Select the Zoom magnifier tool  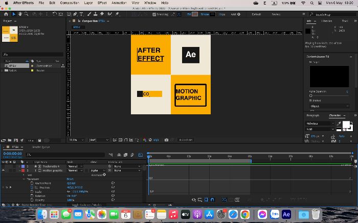click(x=26, y=14)
